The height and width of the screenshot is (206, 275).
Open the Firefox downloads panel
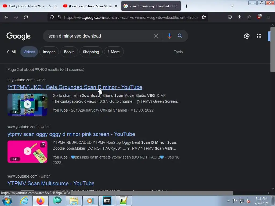[239, 17]
